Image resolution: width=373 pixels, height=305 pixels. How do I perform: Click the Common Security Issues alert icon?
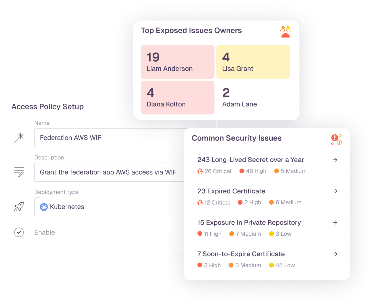(x=336, y=140)
